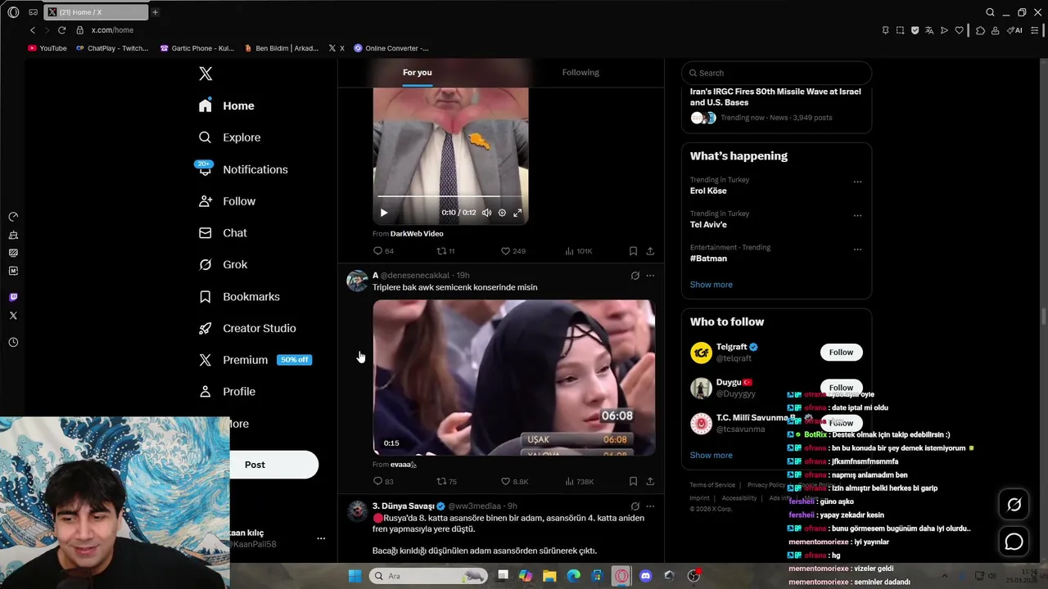This screenshot has height=589, width=1048.
Task: Switch to the Following tab
Action: coord(580,73)
